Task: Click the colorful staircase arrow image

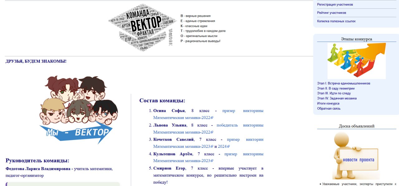Action: (x=356, y=61)
